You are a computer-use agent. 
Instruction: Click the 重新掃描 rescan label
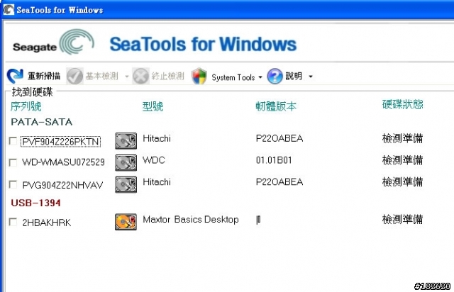[44, 76]
